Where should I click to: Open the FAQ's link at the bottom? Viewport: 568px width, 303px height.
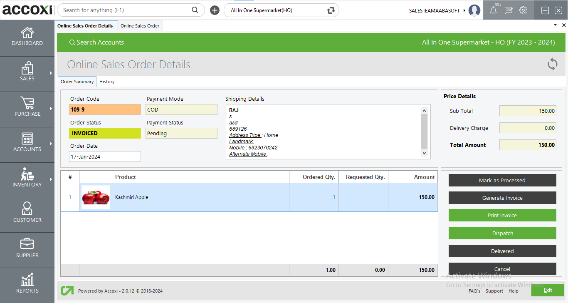pyautogui.click(x=474, y=291)
